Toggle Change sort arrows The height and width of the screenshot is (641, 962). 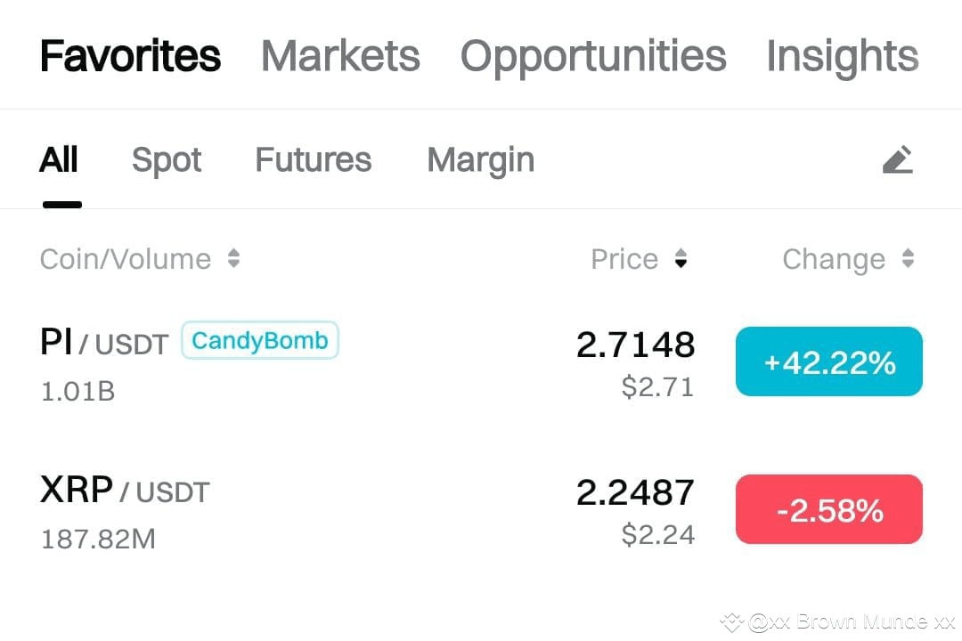[908, 258]
